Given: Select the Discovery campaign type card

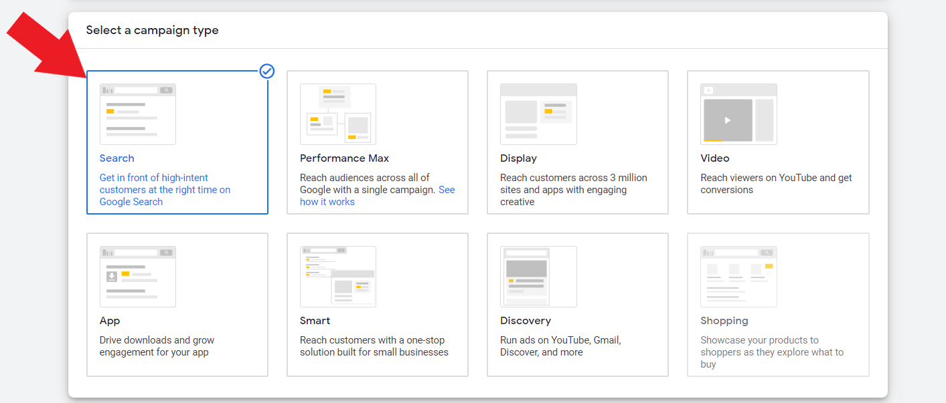Looking at the screenshot, I should click(x=577, y=305).
